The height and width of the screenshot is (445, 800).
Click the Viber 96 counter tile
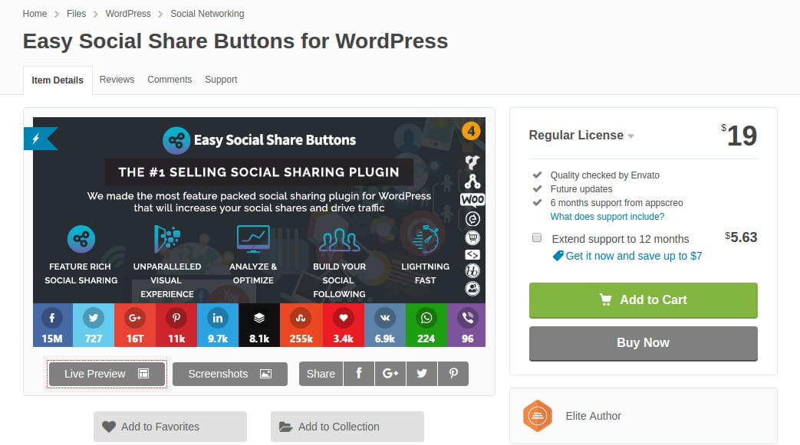[467, 326]
